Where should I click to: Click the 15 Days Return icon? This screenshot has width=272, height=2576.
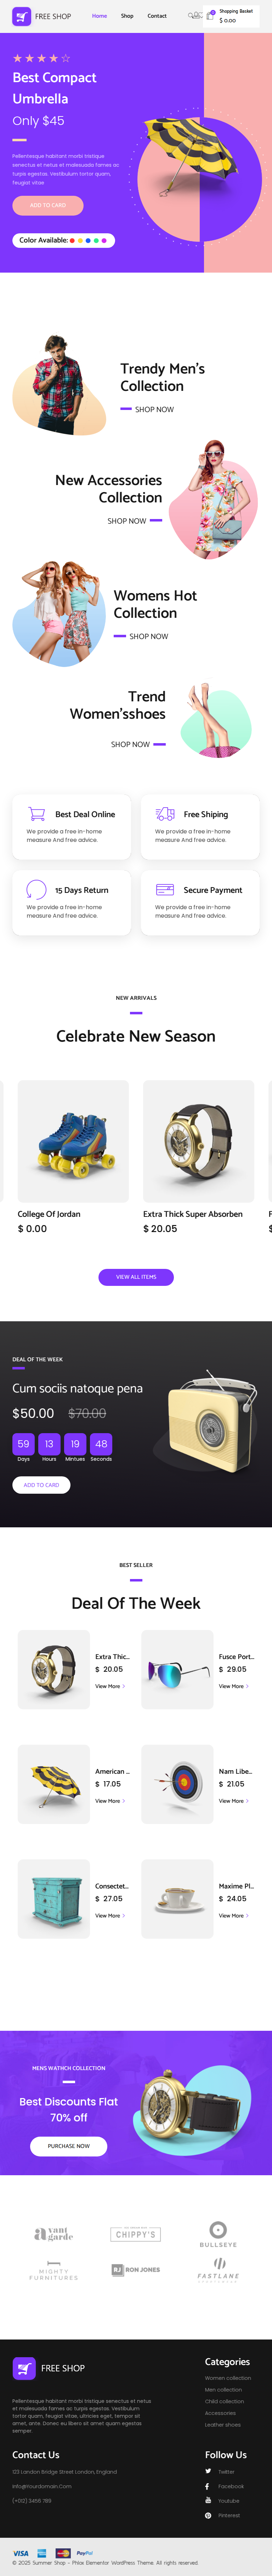(36, 889)
